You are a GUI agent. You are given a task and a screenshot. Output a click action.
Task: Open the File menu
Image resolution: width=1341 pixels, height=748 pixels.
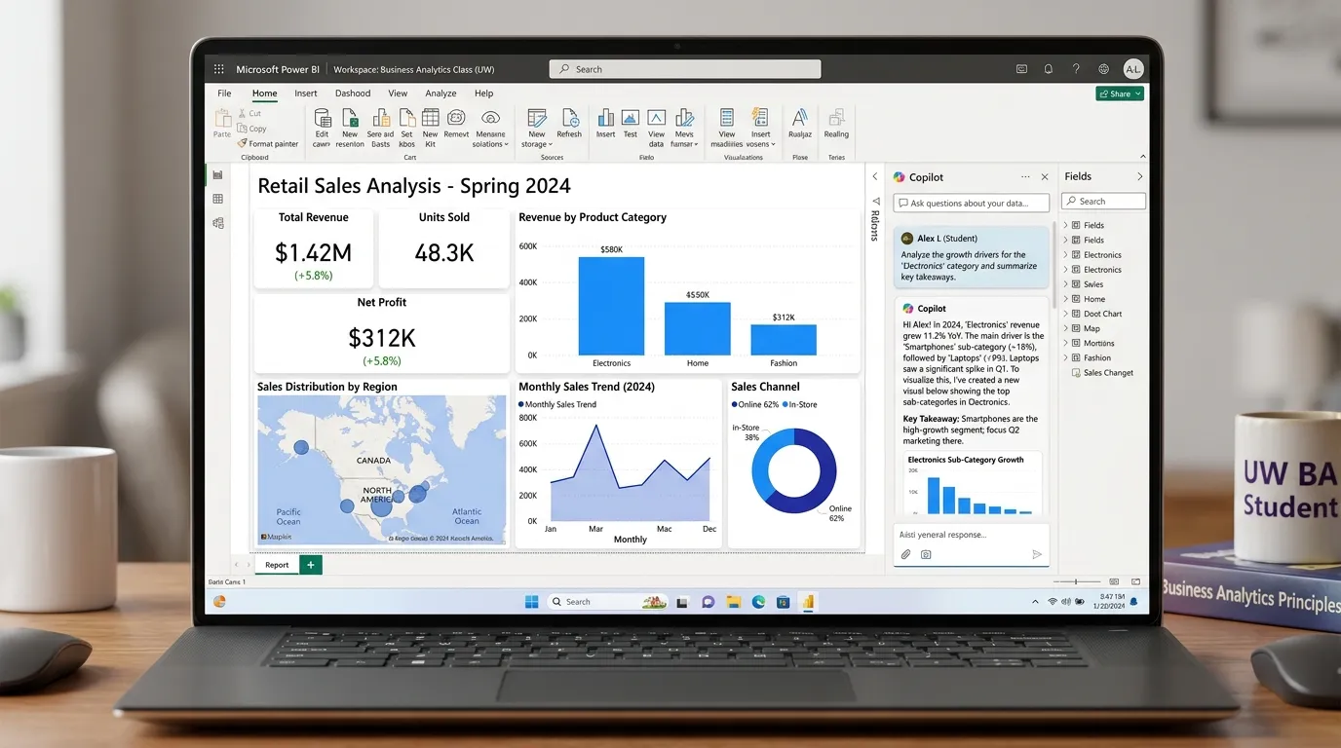click(224, 93)
